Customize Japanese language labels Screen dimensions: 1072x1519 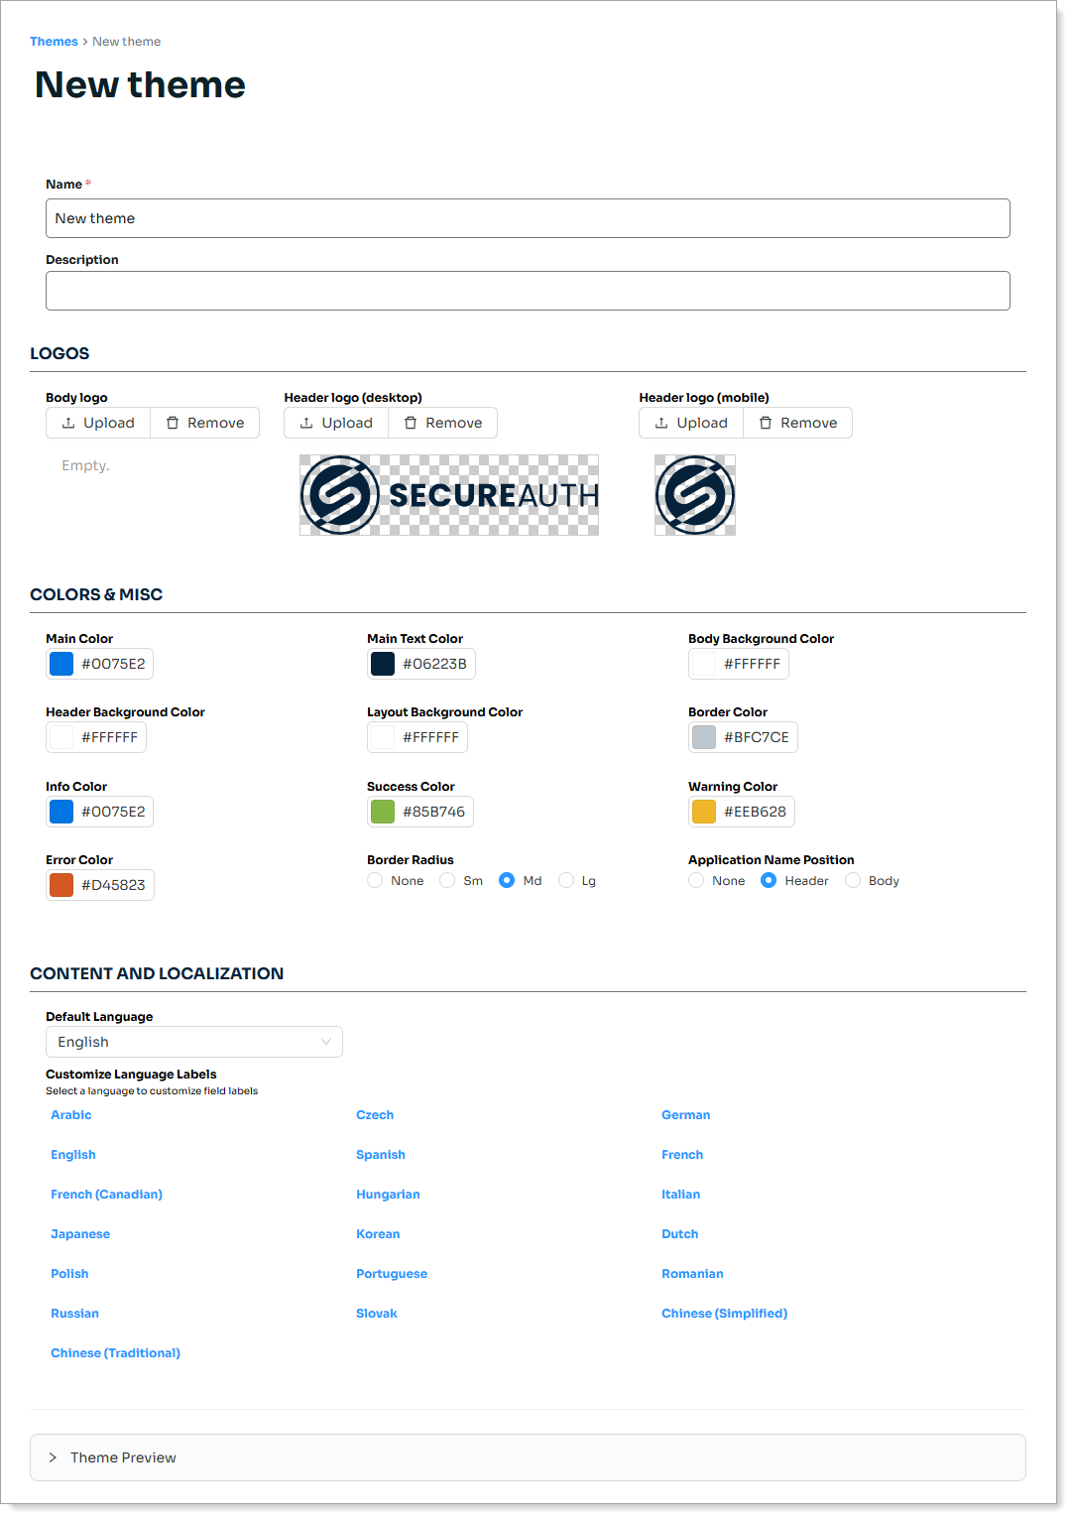[80, 1233]
